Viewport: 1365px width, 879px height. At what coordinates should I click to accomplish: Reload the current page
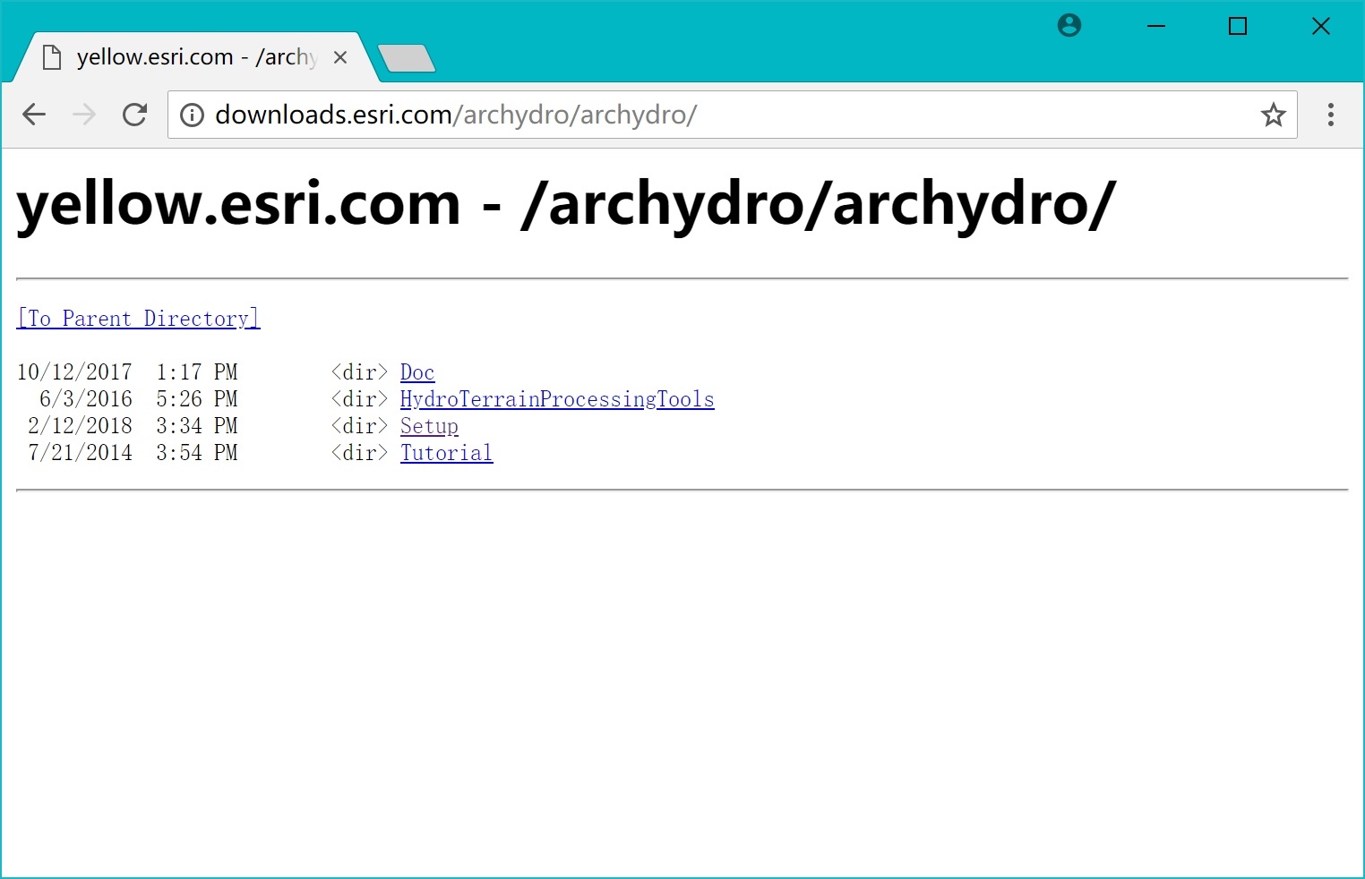point(134,115)
